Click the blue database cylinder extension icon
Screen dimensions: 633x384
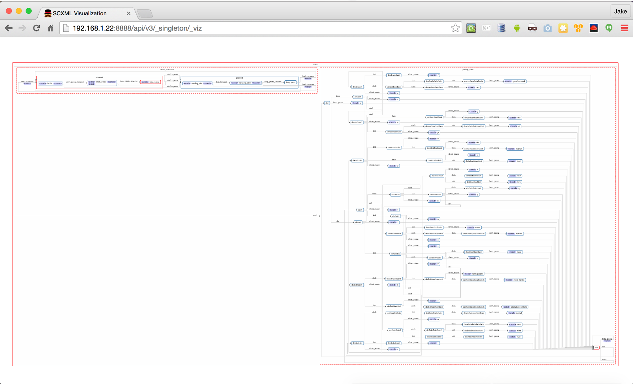pos(501,28)
